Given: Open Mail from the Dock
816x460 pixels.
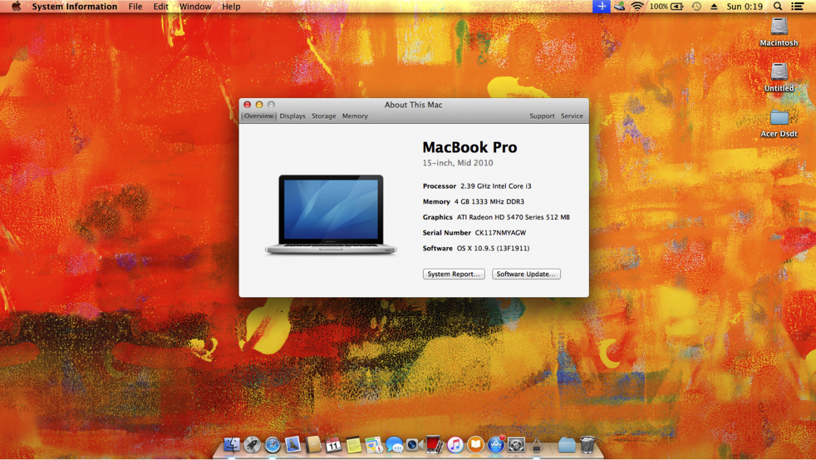Looking at the screenshot, I should [293, 445].
